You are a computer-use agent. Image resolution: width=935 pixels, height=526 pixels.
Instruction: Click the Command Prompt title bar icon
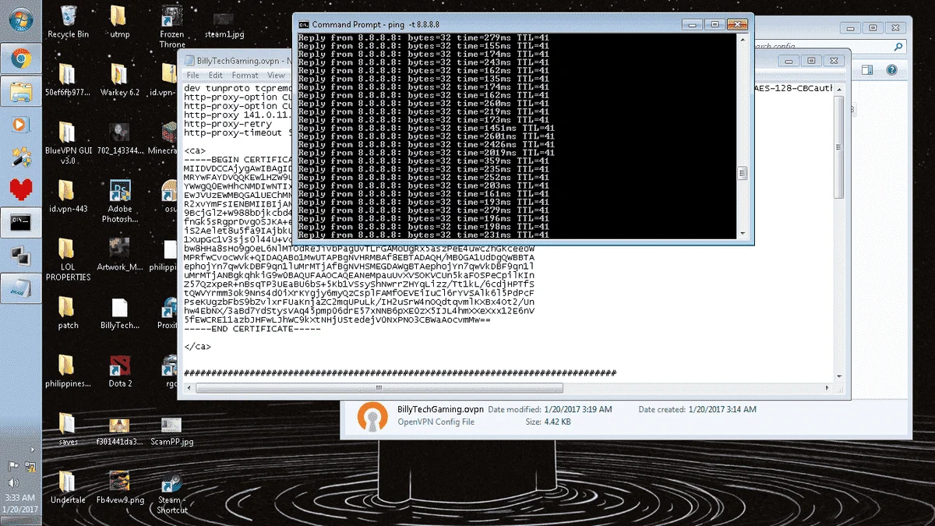pos(305,23)
